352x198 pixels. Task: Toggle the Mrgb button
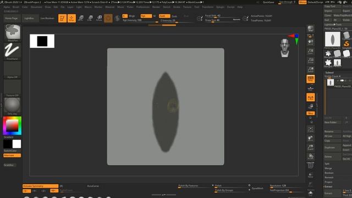click(x=132, y=16)
